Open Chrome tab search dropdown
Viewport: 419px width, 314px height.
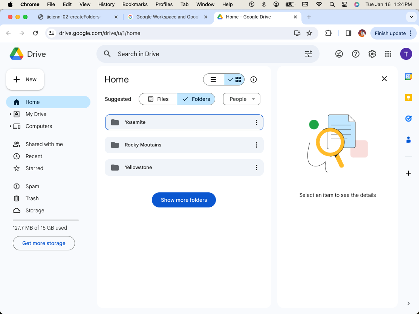coord(411,17)
